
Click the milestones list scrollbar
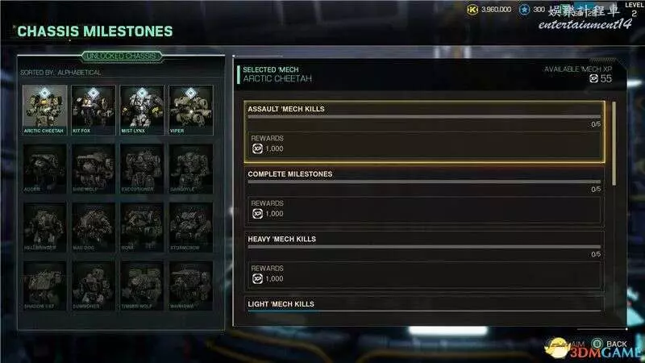[614, 144]
